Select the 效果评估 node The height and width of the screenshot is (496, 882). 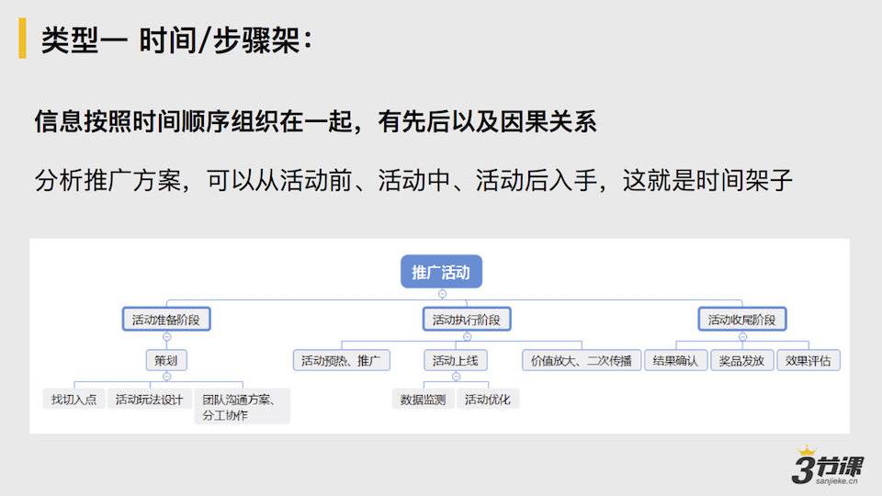(808, 360)
